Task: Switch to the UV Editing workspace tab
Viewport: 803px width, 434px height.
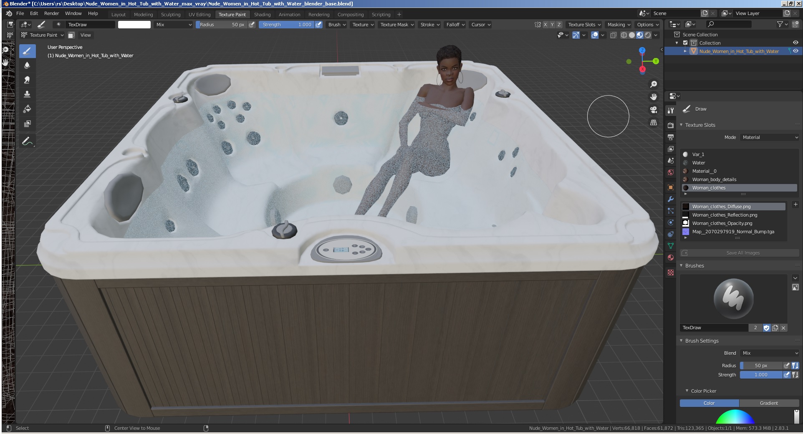Action: 199,15
